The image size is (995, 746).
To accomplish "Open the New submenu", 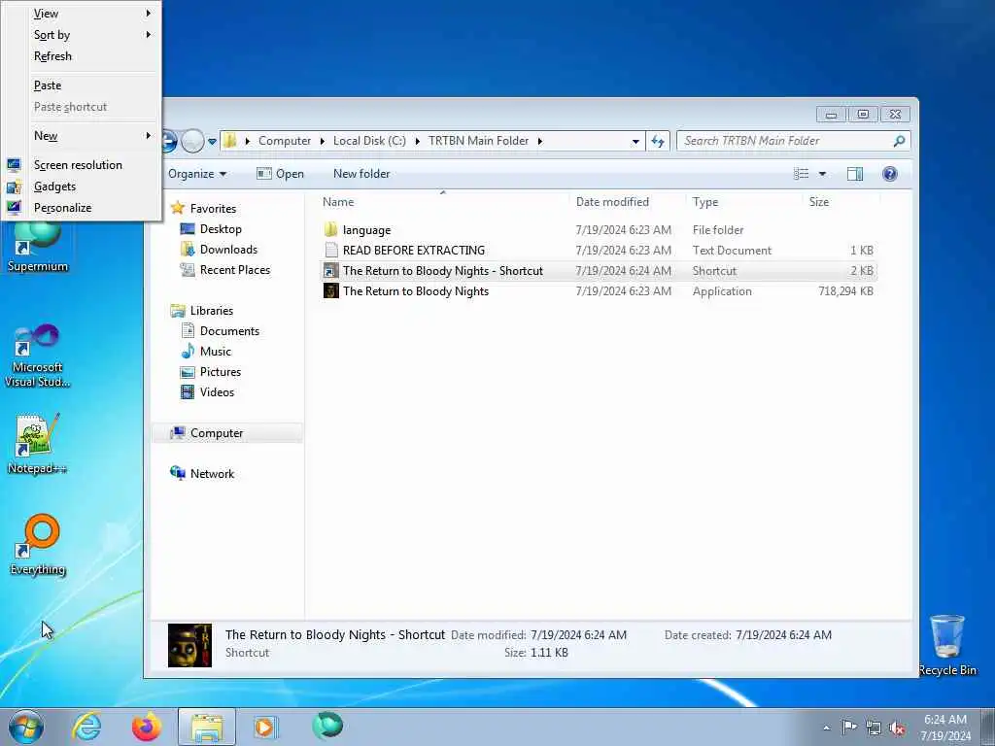I will tap(82, 136).
